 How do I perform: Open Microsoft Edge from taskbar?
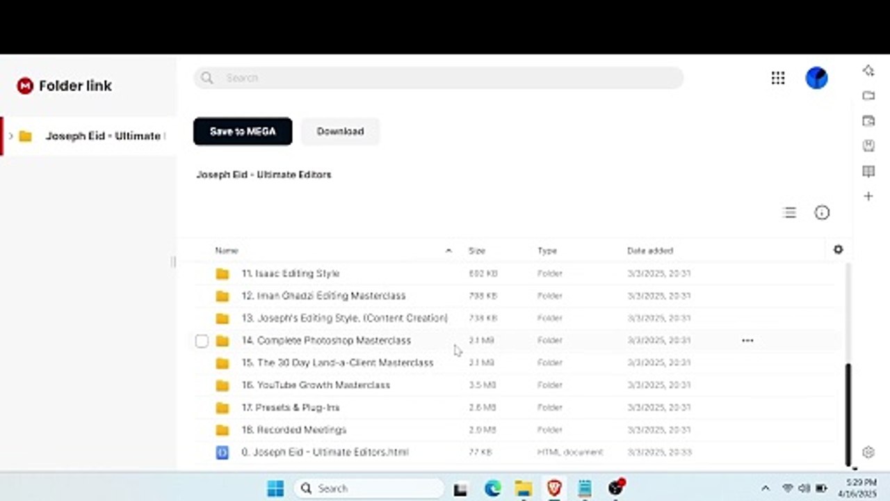(493, 488)
